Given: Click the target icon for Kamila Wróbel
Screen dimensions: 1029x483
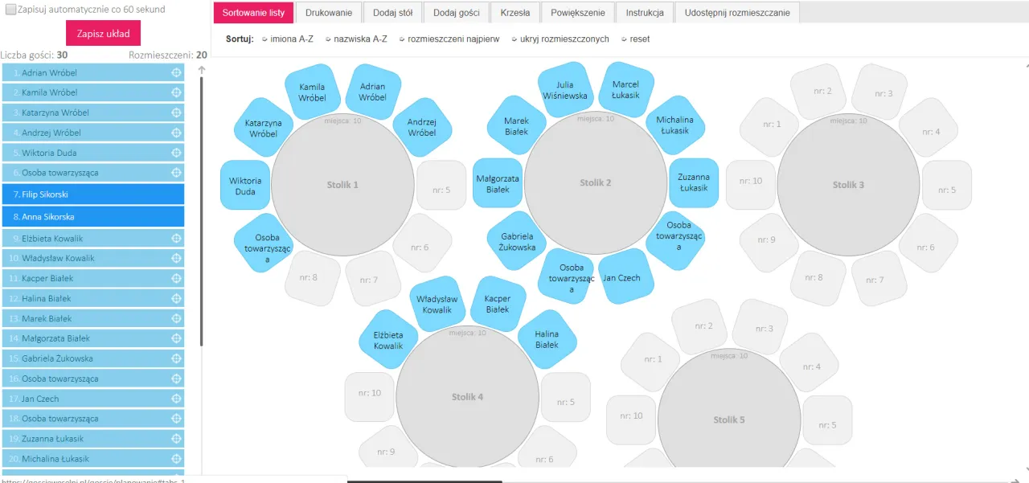Looking at the screenshot, I should click(176, 92).
